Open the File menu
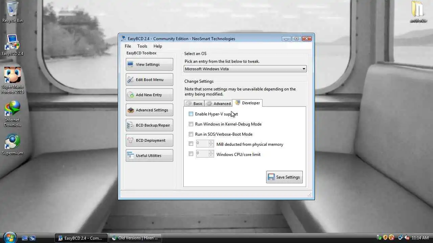This screenshot has height=243, width=433. point(128,46)
